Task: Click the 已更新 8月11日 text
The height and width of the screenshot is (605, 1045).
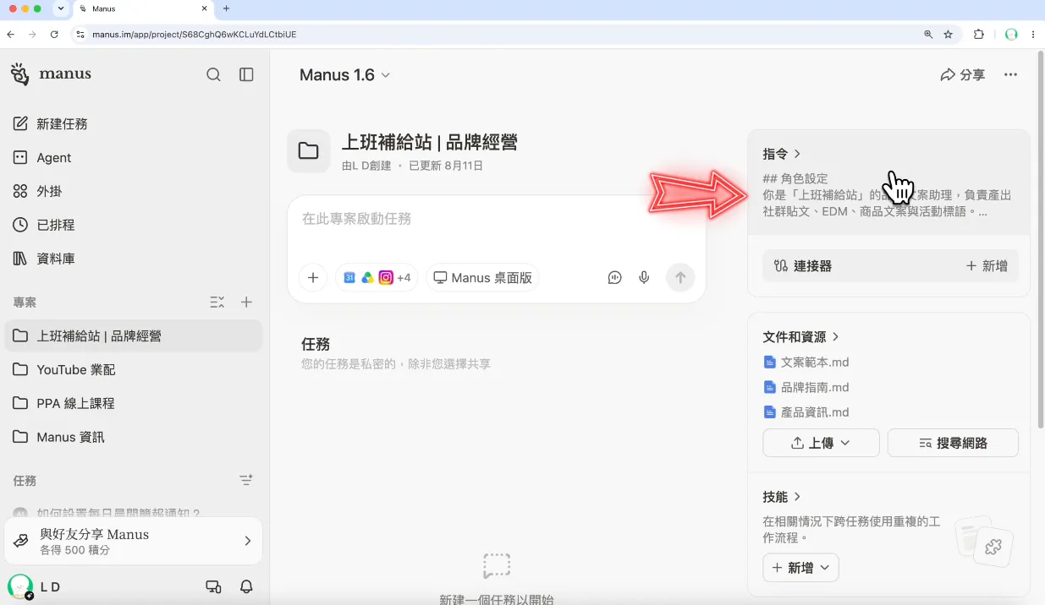Action: pyautogui.click(x=446, y=166)
